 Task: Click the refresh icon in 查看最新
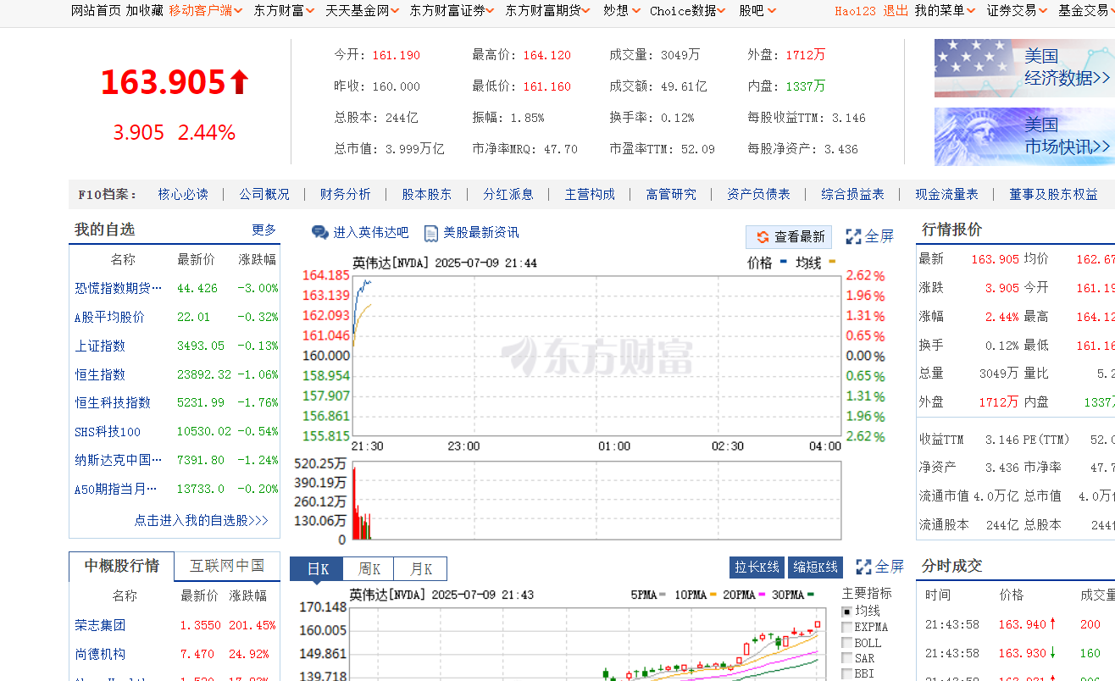tap(763, 237)
